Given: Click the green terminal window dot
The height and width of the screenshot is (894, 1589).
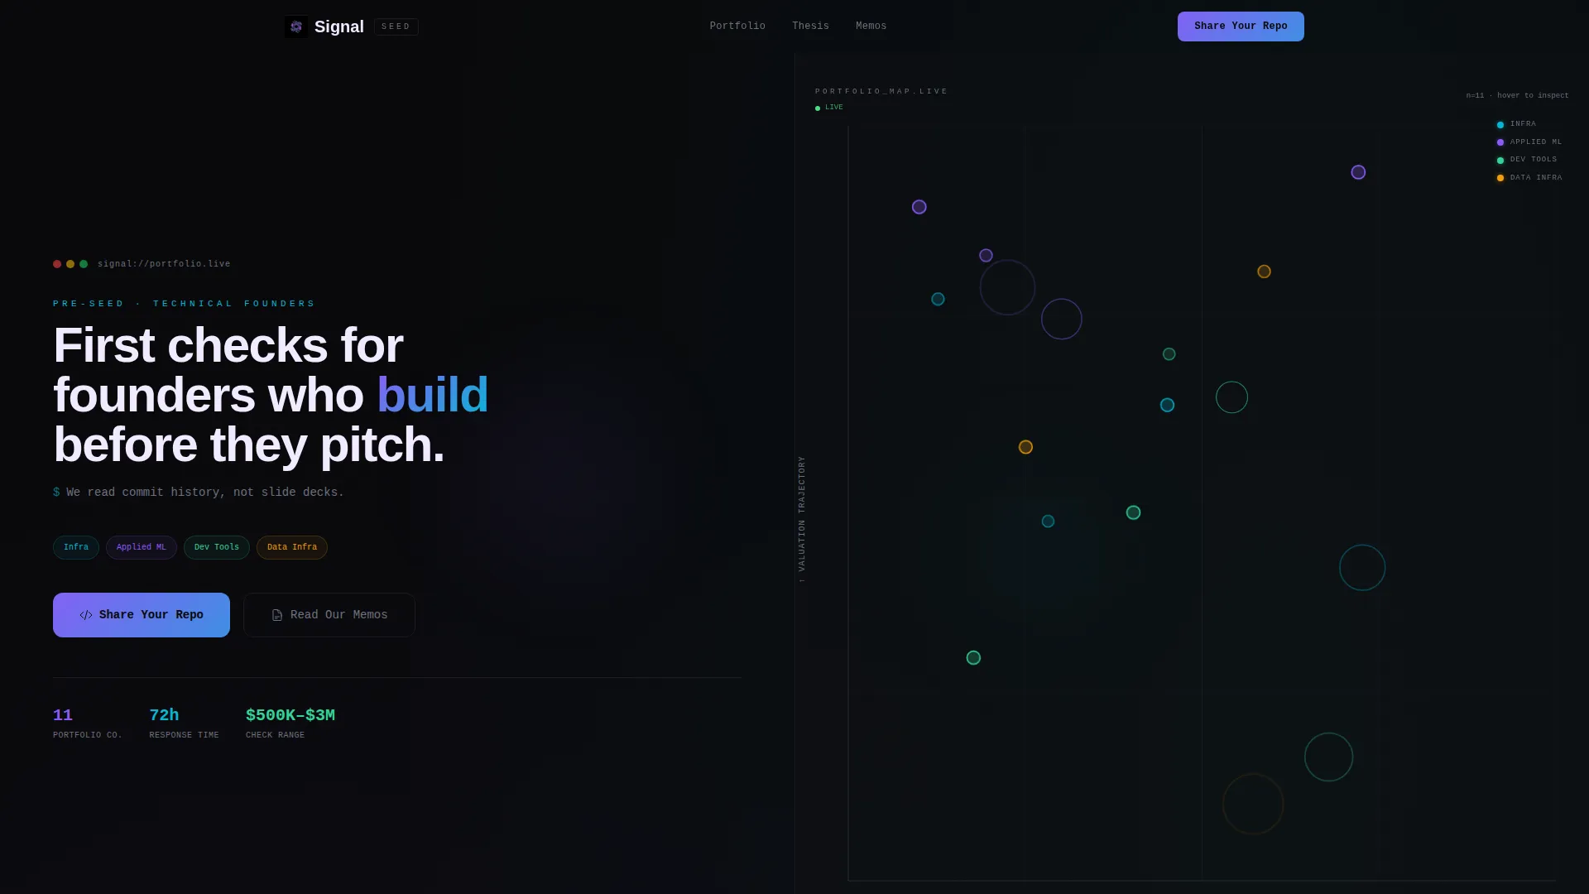Looking at the screenshot, I should (84, 264).
